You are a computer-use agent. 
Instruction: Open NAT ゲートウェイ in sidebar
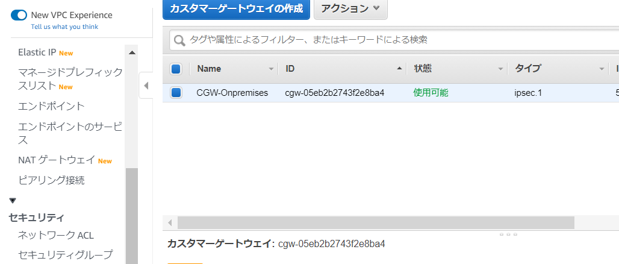tap(57, 160)
